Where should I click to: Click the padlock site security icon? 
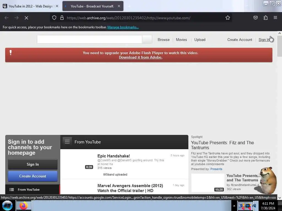[62, 18]
